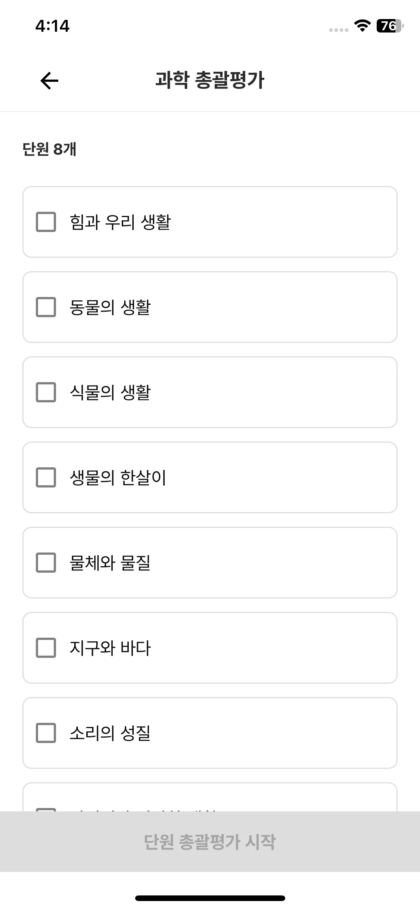Tap the 4:14 clock in status bar
Viewport: 420px width, 910px height.
[x=52, y=26]
